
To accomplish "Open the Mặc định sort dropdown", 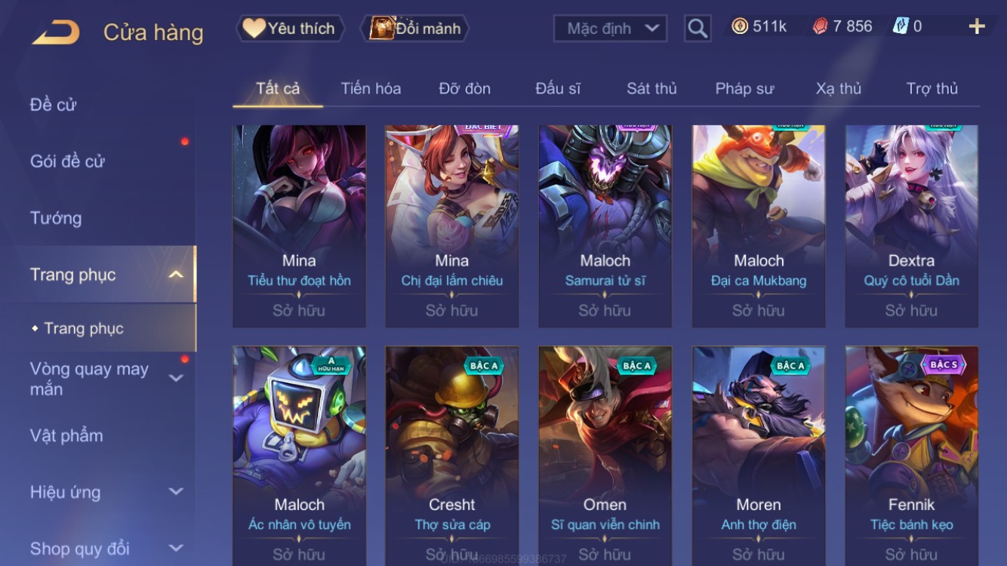I will pyautogui.click(x=610, y=29).
